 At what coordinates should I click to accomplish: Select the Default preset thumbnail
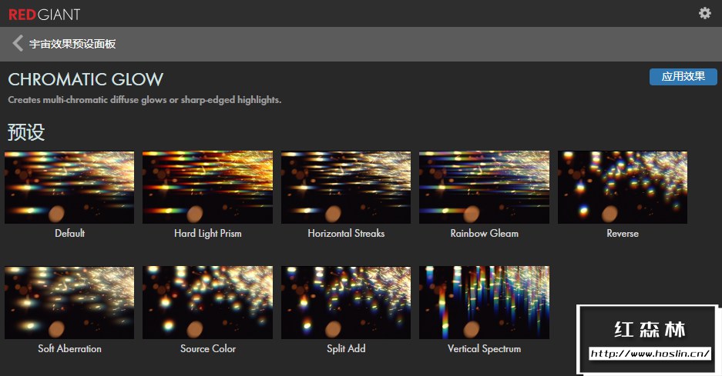[69, 187]
